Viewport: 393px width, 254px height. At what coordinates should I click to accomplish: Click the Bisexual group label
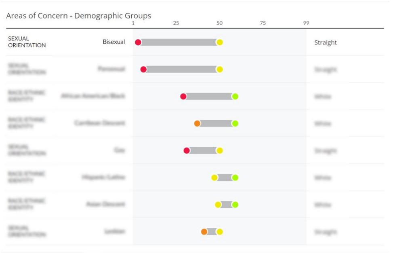(114, 42)
